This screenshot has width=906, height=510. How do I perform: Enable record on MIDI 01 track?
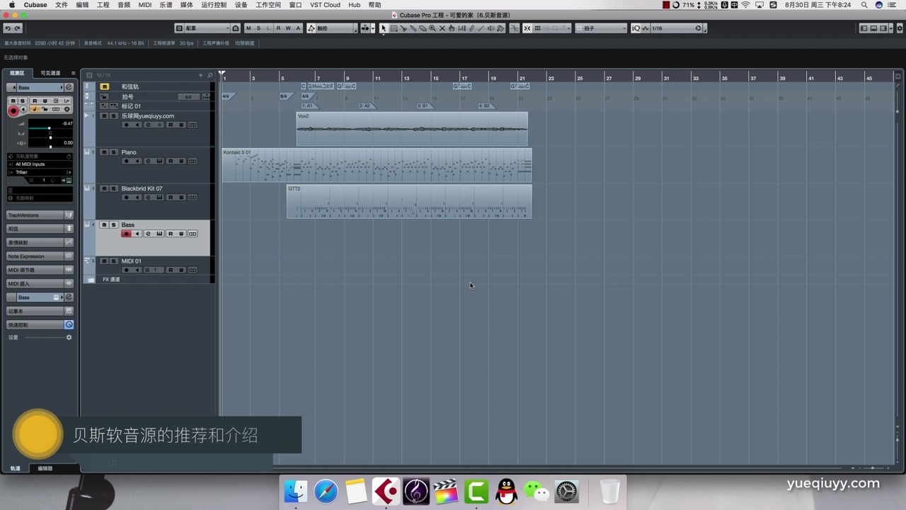pos(126,270)
